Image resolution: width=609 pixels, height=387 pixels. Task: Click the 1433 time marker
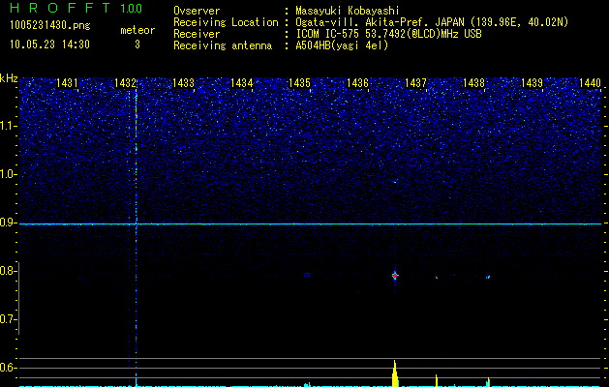point(183,82)
